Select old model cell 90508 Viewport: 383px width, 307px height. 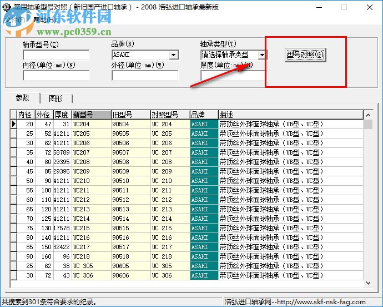click(130, 162)
